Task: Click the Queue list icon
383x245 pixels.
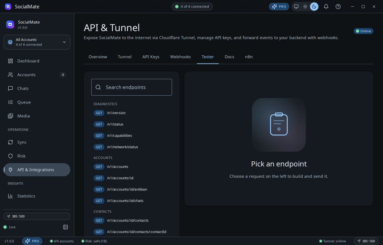Action: pos(10,102)
